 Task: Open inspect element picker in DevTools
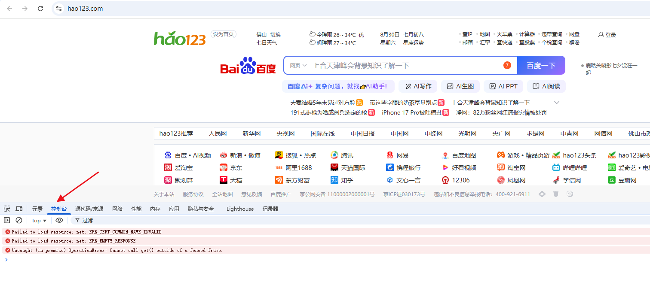coord(7,209)
